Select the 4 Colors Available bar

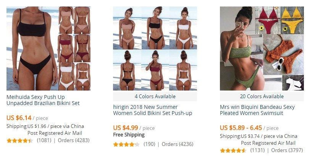[155, 97]
